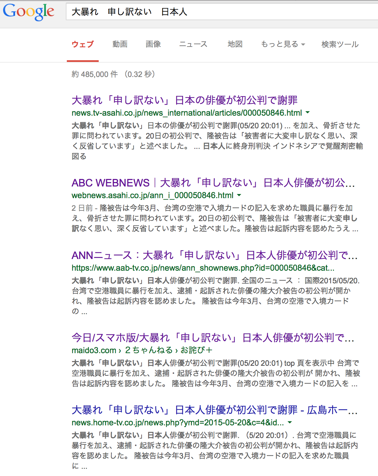Open 検索ツール options

tap(340, 44)
